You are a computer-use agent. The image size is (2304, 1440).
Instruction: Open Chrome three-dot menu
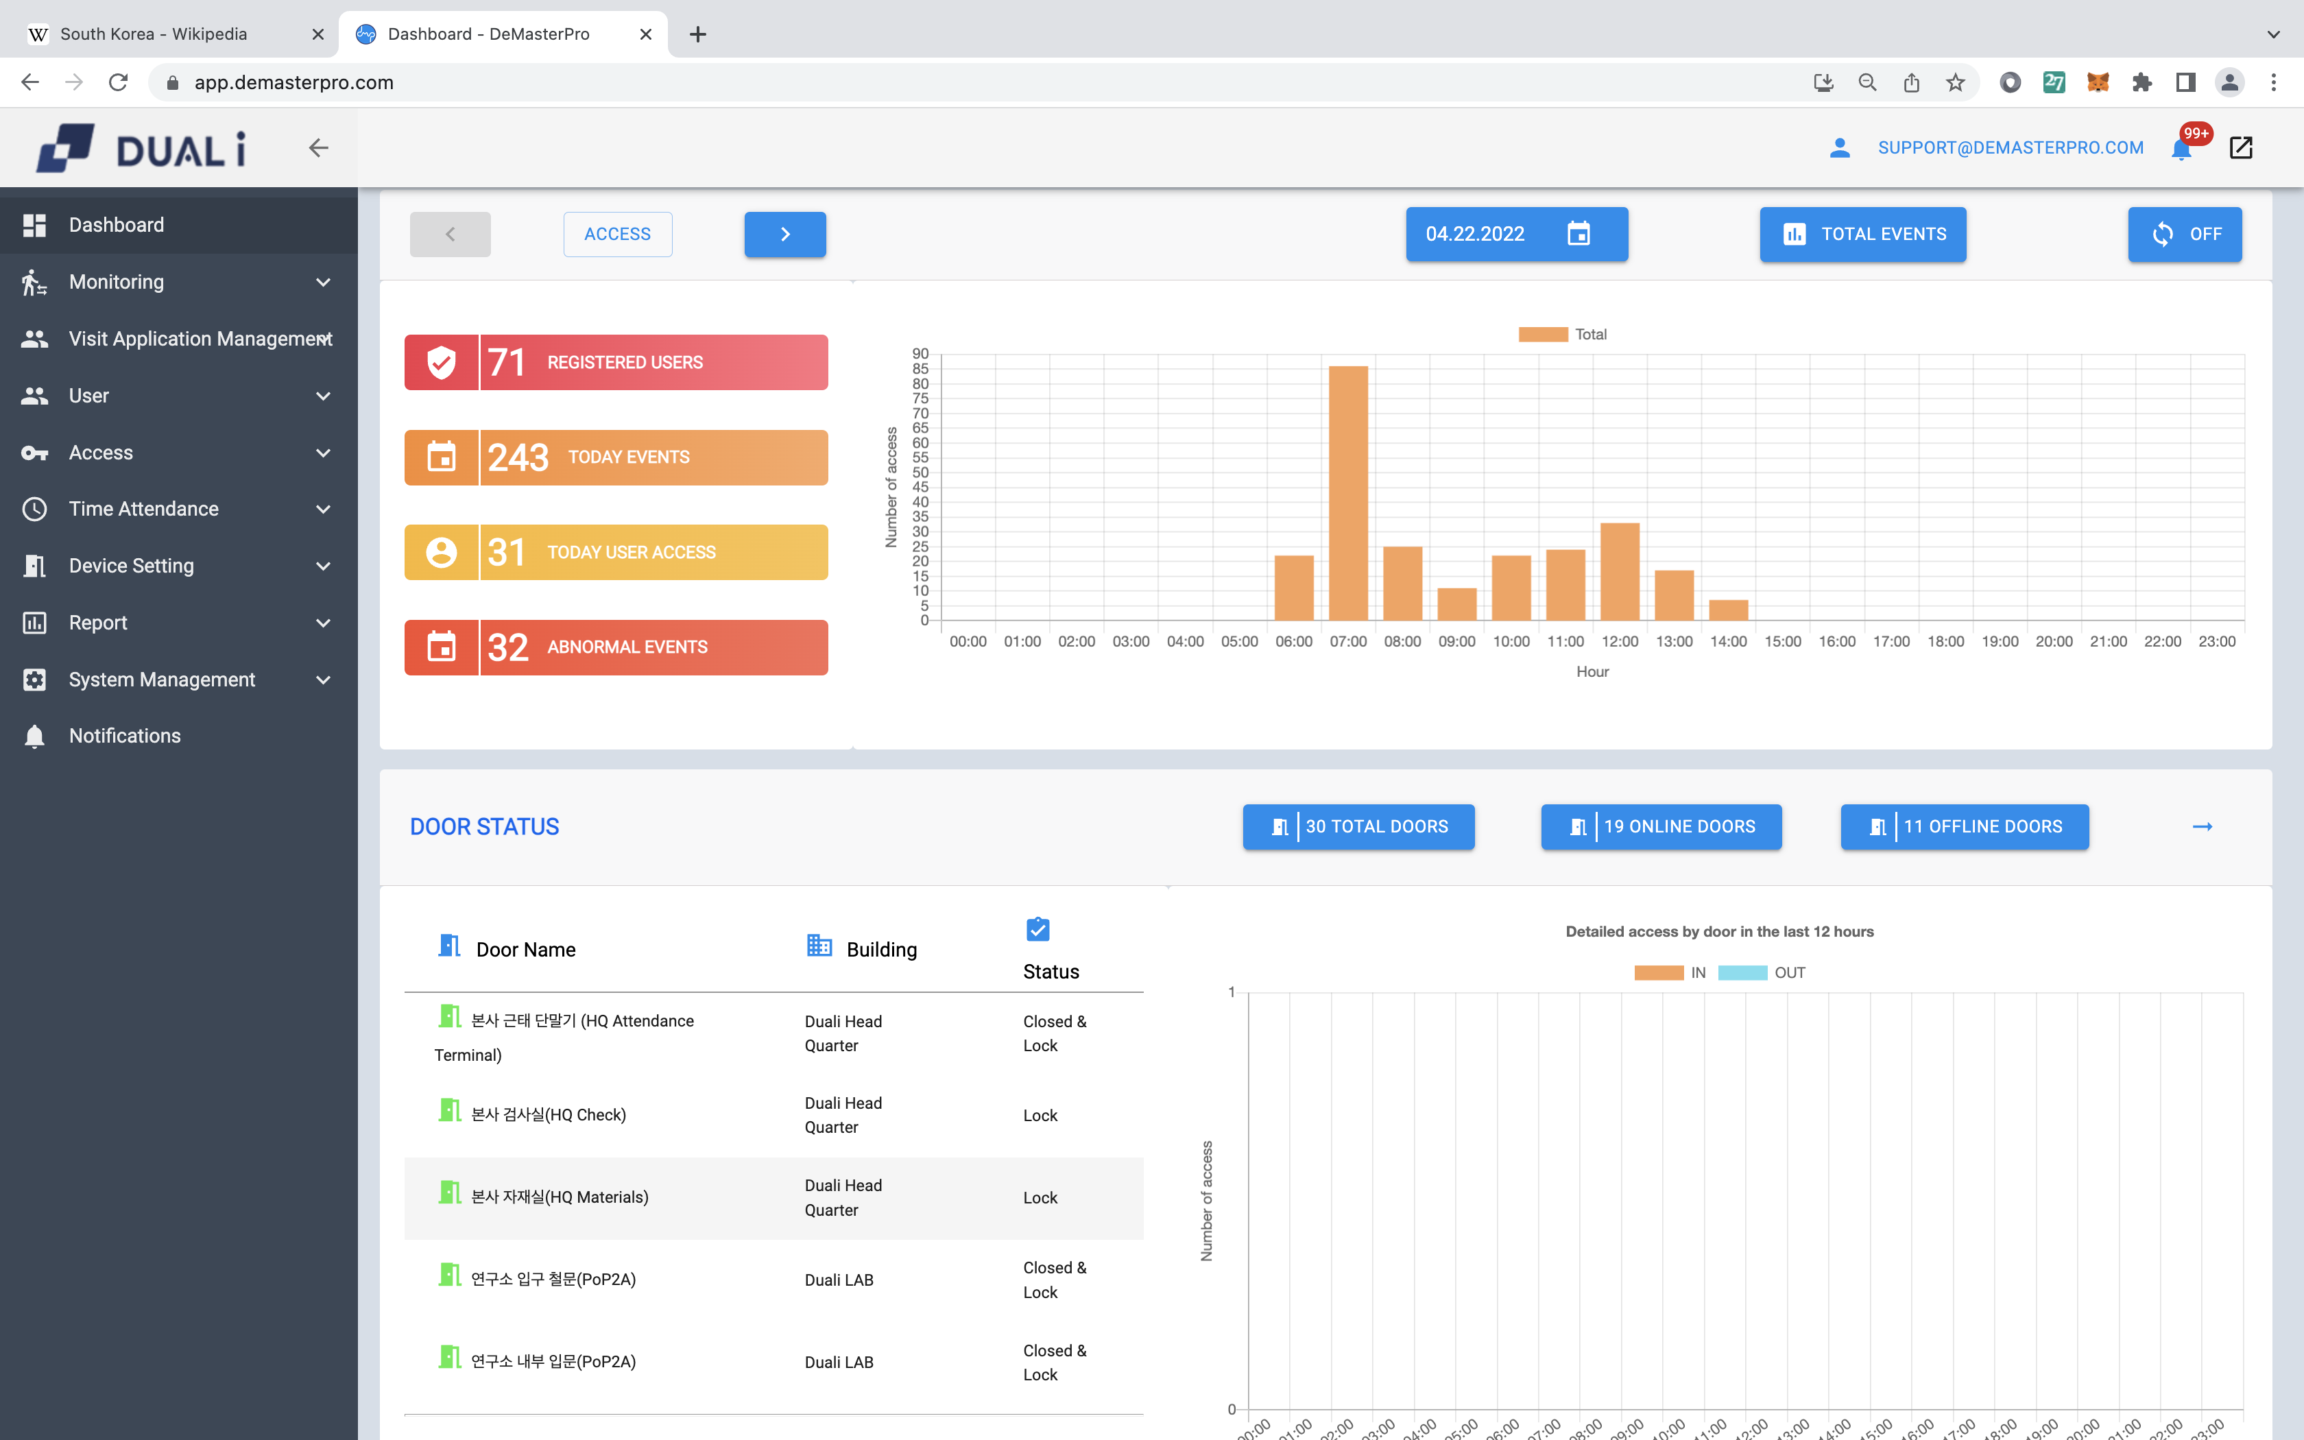tap(2274, 83)
